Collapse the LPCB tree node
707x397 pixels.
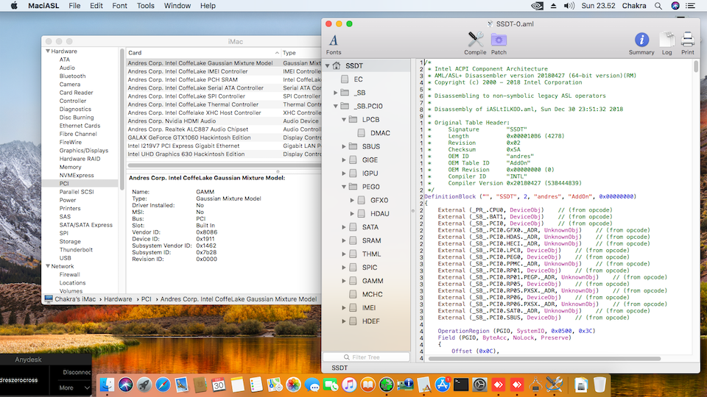[x=345, y=119]
